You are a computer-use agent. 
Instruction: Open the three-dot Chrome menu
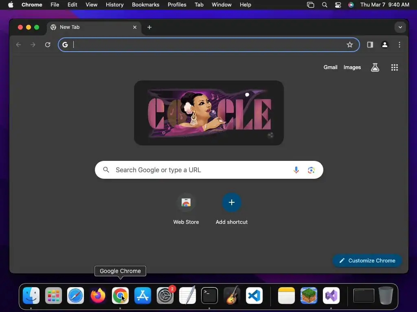click(399, 45)
